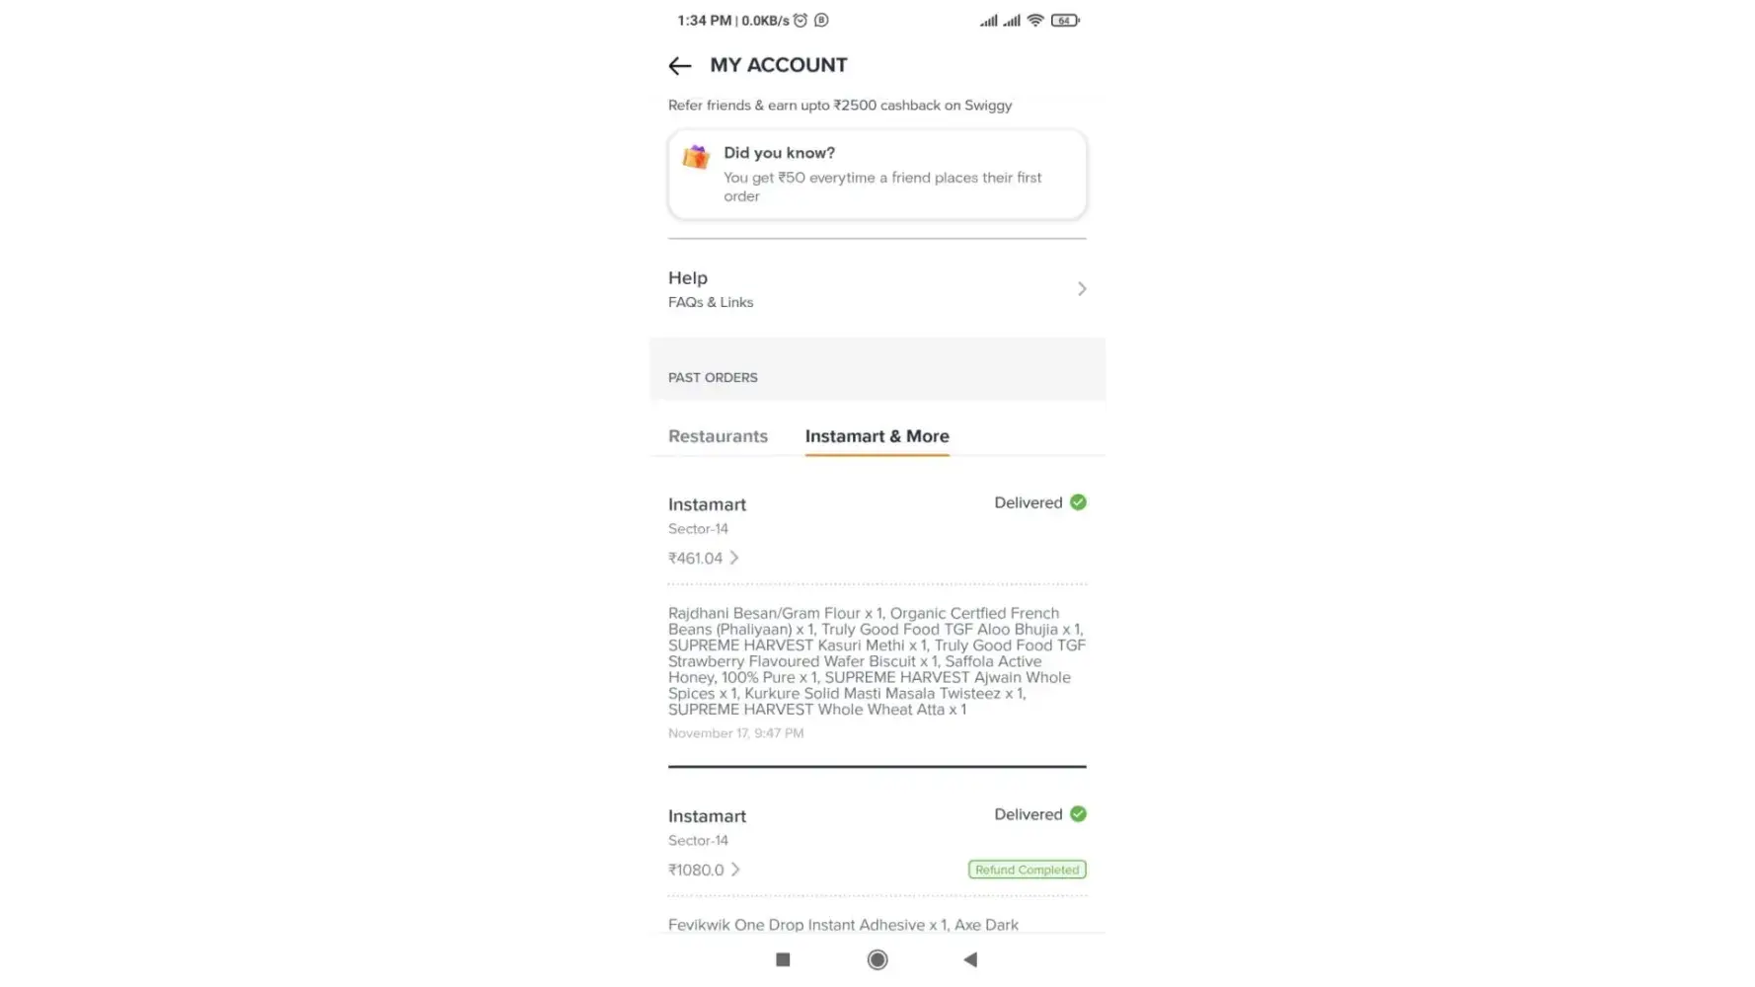Tap the Wi-Fi status icon
This screenshot has width=1755, height=987.
coord(1034,21)
